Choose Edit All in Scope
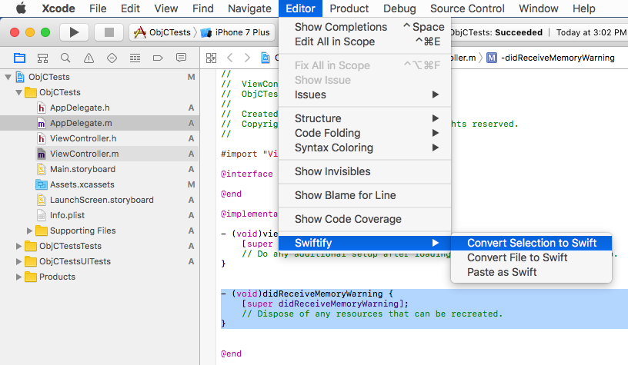The image size is (628, 365). click(x=365, y=41)
